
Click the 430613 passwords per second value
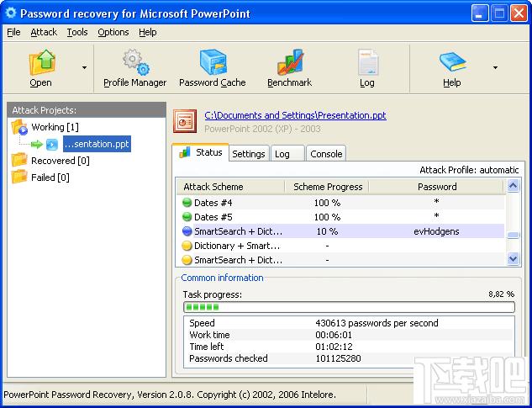[x=377, y=323]
